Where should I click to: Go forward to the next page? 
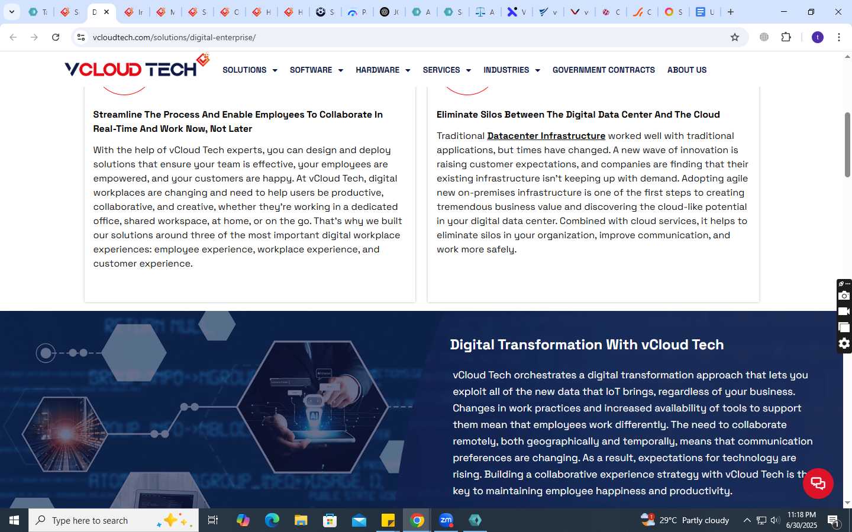click(34, 37)
